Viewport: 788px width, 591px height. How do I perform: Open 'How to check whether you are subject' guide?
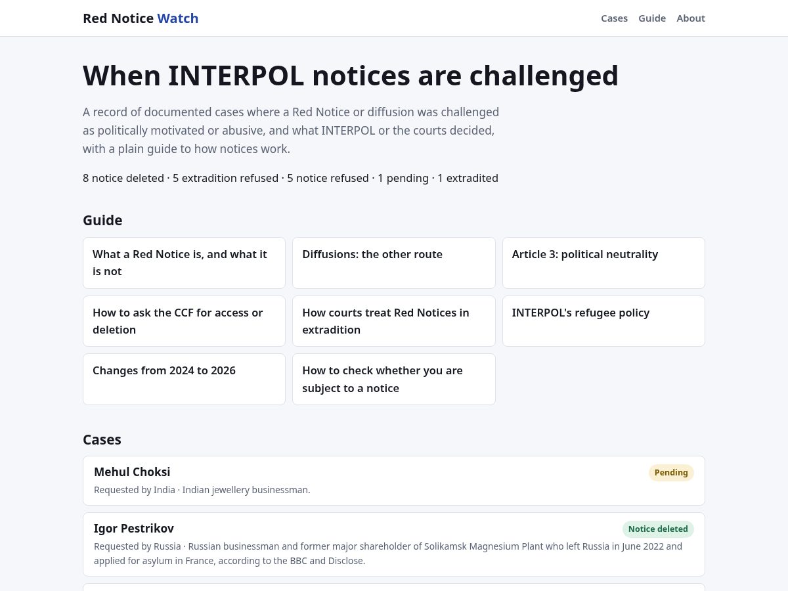point(394,379)
